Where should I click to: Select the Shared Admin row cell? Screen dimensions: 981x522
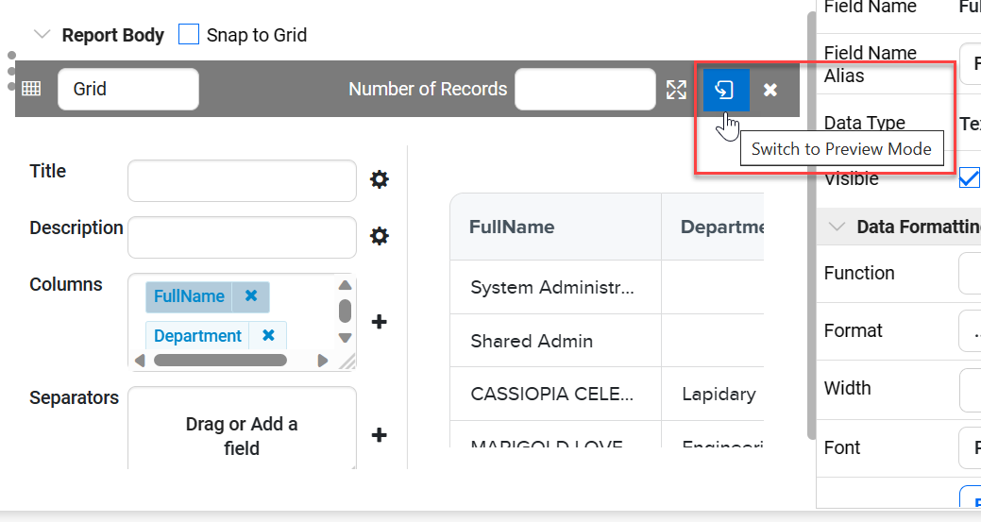pyautogui.click(x=555, y=341)
